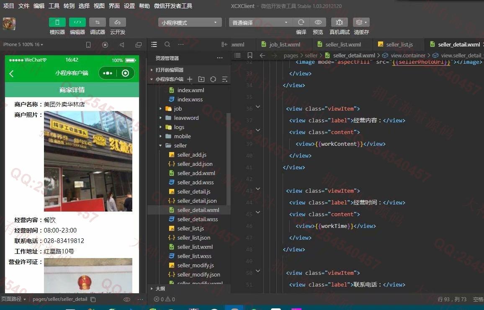Switch to the seller_list.wxml tab
Screen dimensions: 484x310
tap(342, 44)
